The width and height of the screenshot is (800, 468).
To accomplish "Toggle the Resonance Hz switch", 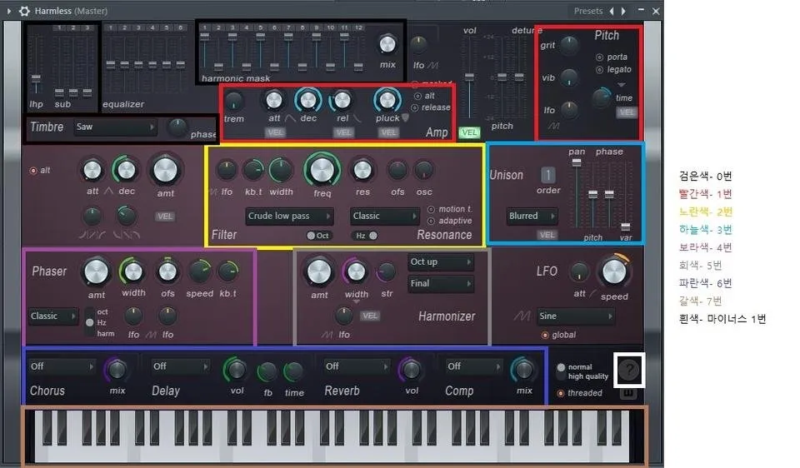I will pos(366,236).
